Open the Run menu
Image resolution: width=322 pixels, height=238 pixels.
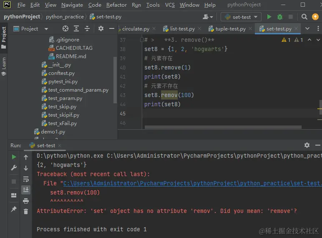point(136,5)
